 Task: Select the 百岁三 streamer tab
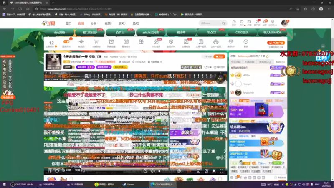[x=120, y=33]
